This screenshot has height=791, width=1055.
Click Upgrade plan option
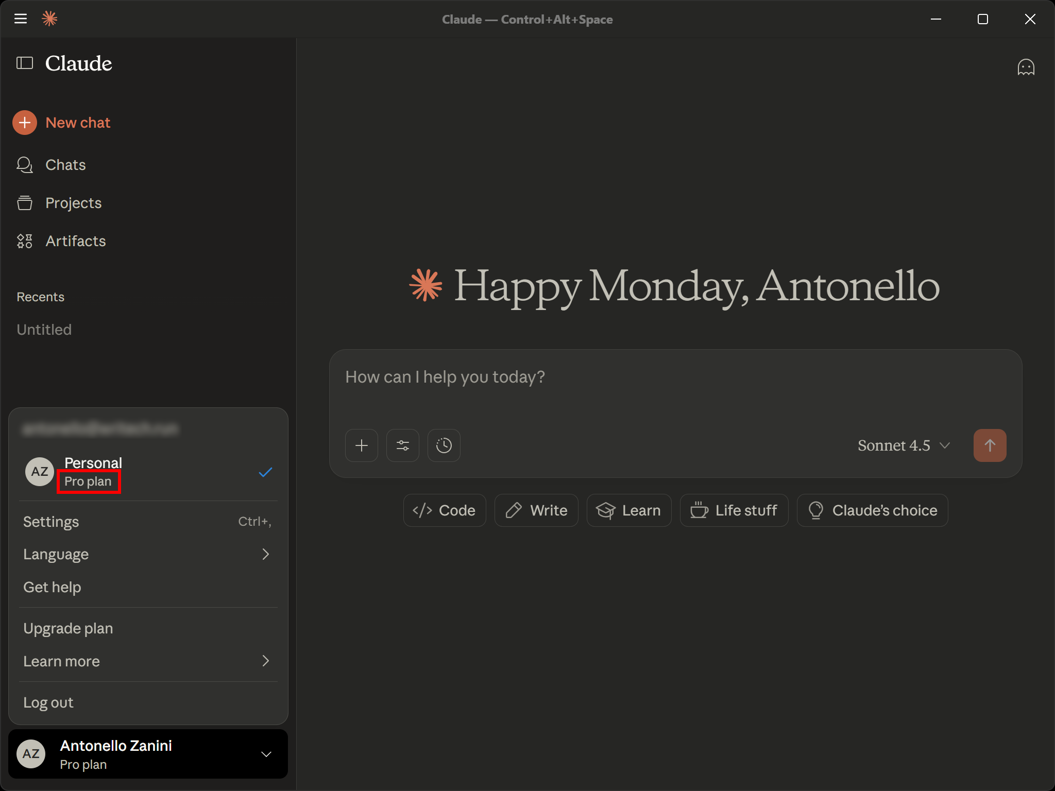[x=68, y=628]
